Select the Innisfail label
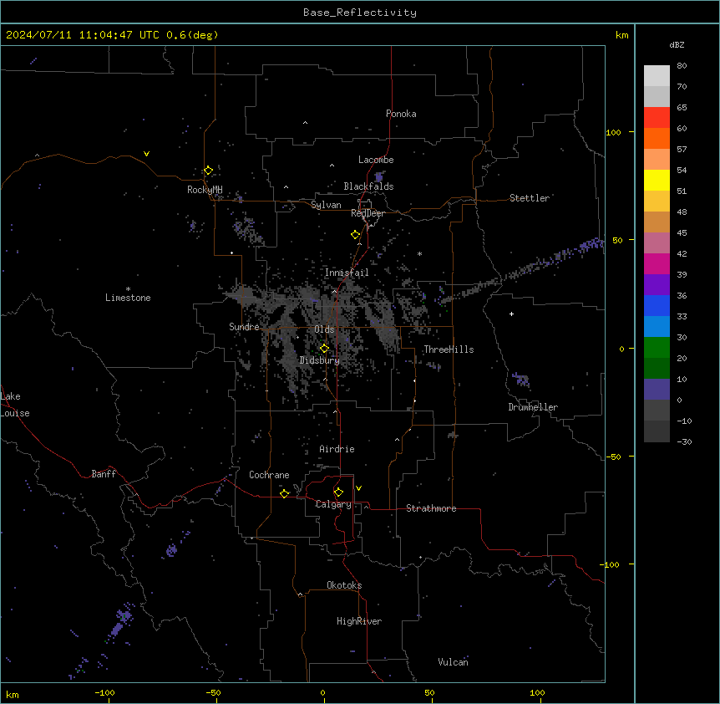720x704 pixels. pos(347,273)
